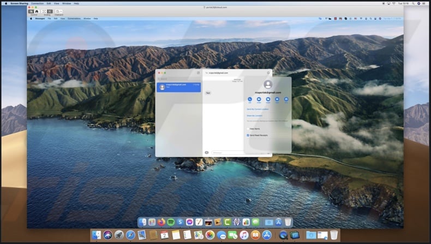Open QuickTime Player from the local dock
The width and height of the screenshot is (431, 244).
(283, 235)
